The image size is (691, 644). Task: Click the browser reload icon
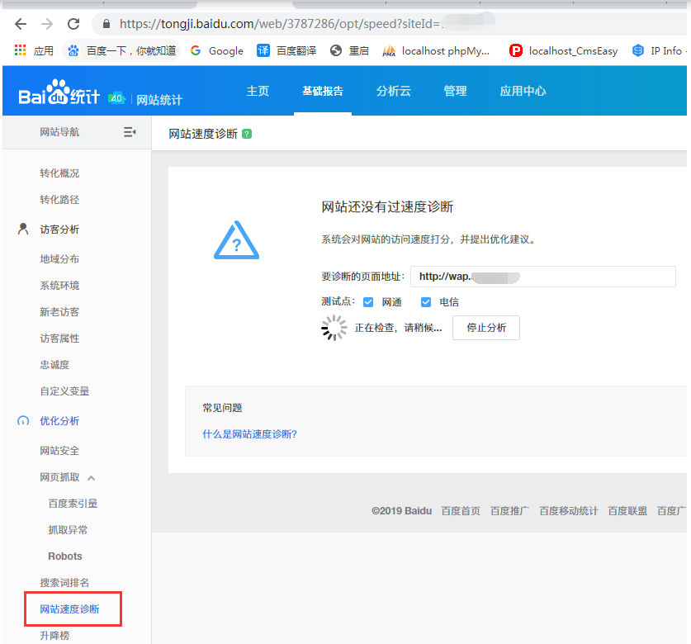pos(73,24)
